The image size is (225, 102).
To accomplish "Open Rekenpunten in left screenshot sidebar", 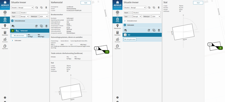I will tap(5, 26).
